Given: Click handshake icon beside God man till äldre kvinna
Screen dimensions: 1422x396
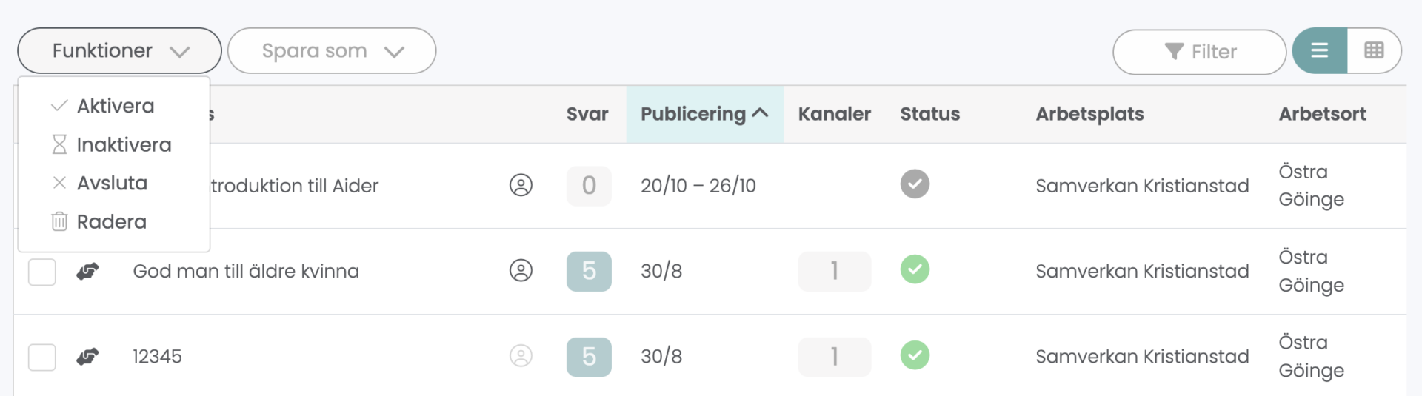Looking at the screenshot, I should click(87, 272).
